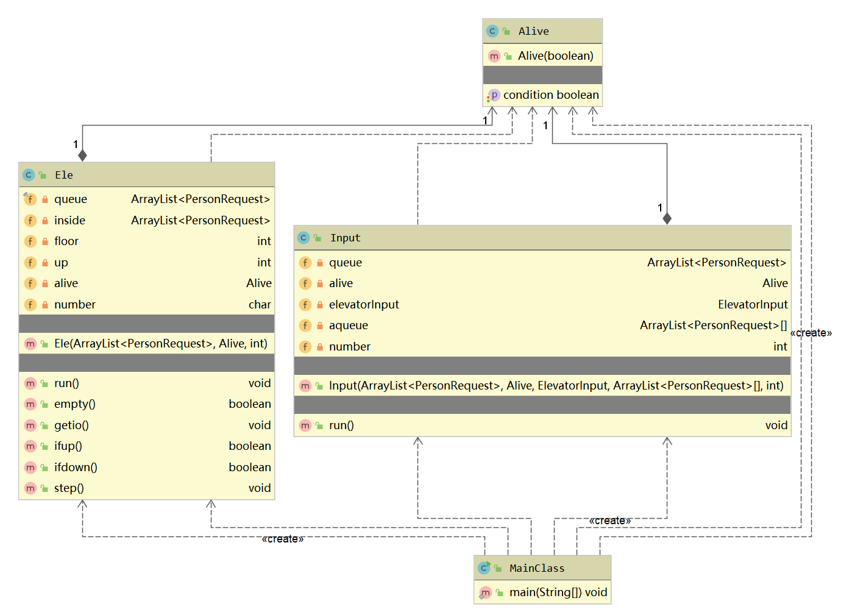This screenshot has height=612, width=863.
Task: Select the Ele constructor row
Action: point(147,344)
